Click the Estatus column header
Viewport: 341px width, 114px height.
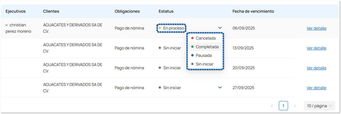166,11
